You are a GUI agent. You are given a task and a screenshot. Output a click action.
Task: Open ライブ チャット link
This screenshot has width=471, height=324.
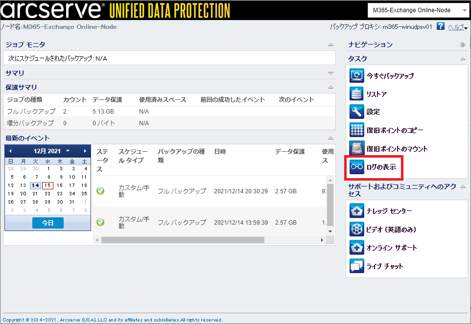pyautogui.click(x=385, y=266)
